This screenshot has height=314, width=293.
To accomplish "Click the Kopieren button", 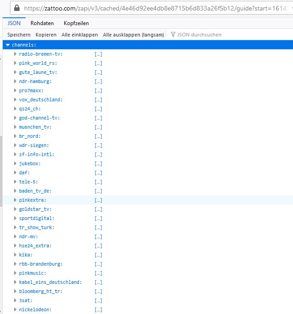I will 46,35.
